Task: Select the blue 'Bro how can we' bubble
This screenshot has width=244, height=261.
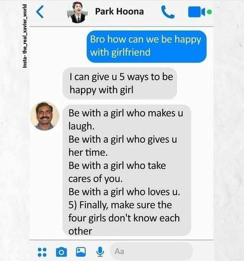Action: (147, 46)
